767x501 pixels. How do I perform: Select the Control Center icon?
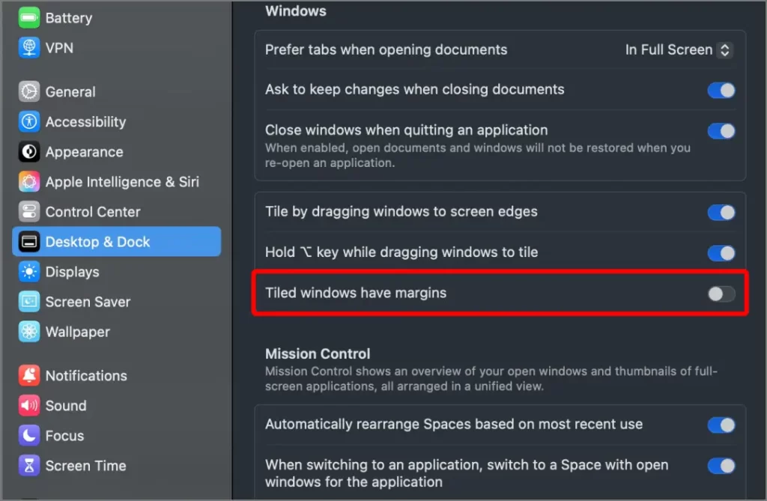[x=29, y=212]
